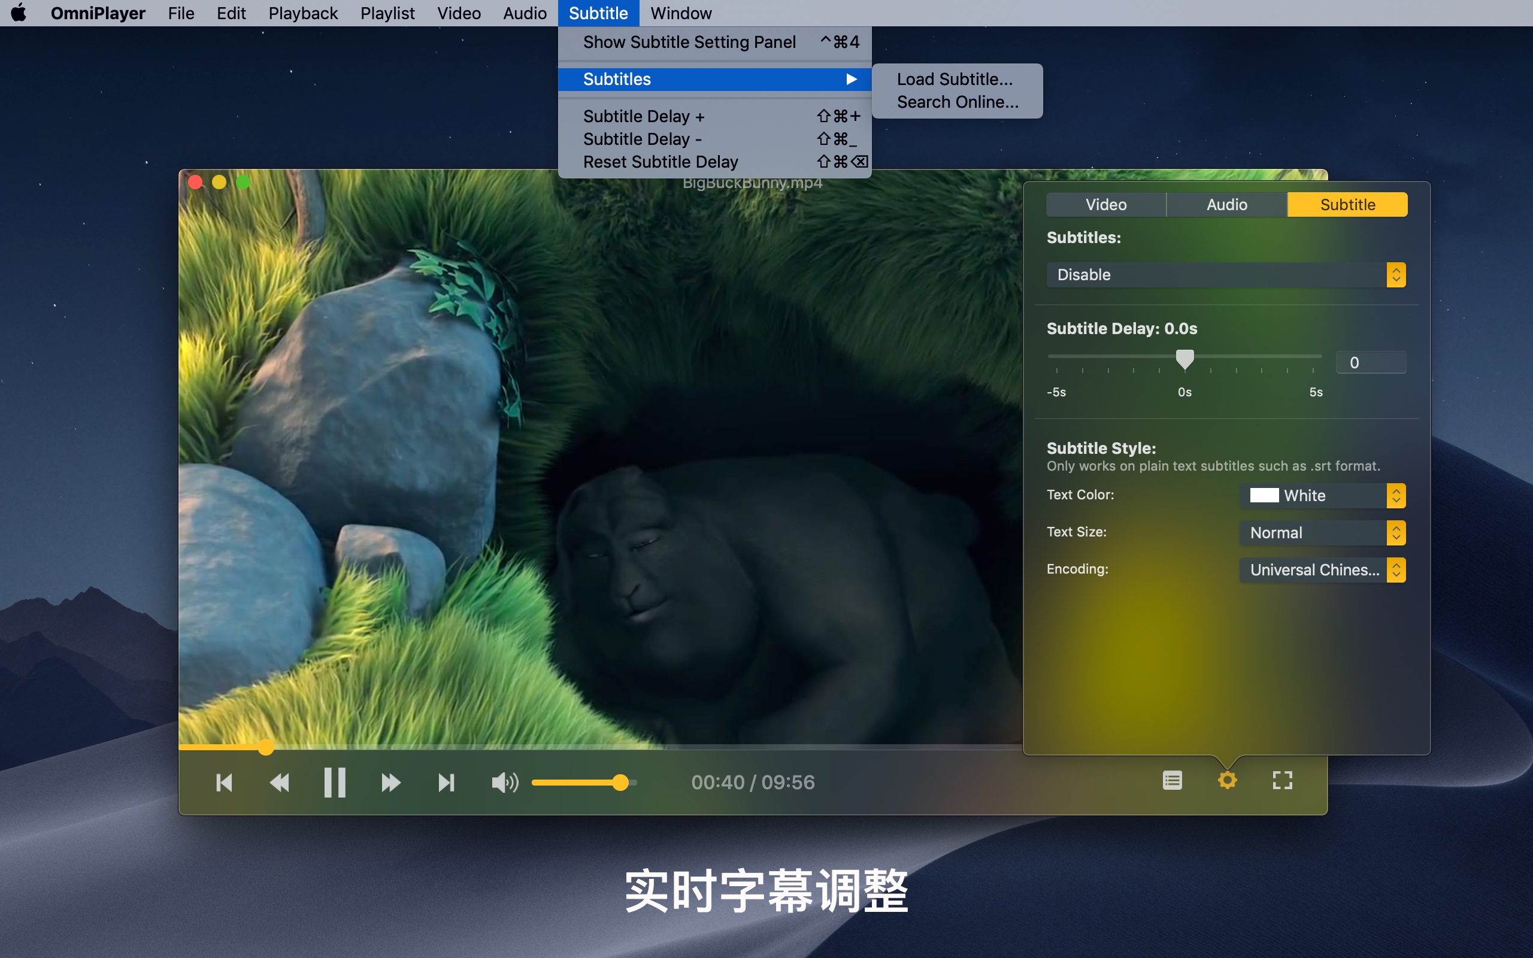Image resolution: width=1533 pixels, height=958 pixels.
Task: Pause the video playback
Action: (335, 783)
